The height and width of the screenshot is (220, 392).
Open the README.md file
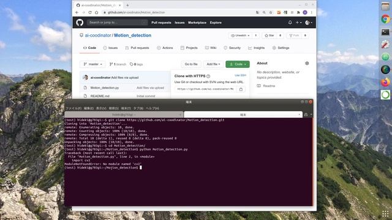coord(100,96)
